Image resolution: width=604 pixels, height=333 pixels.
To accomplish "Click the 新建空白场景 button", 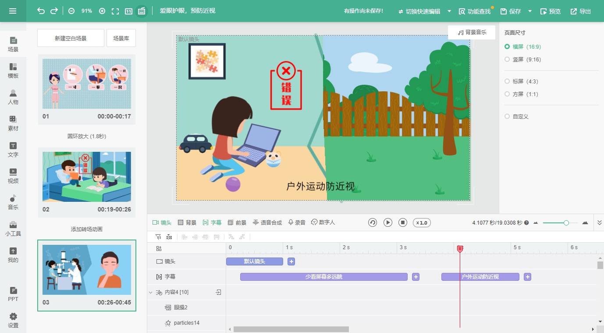I will click(70, 38).
